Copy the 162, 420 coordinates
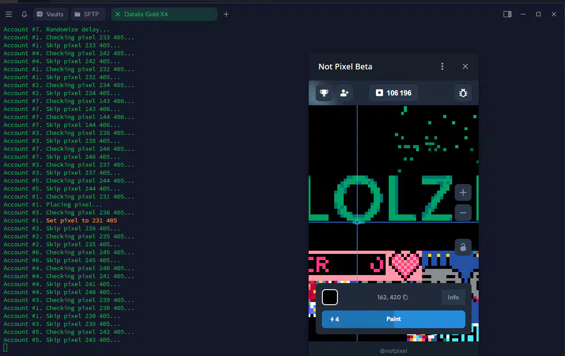The height and width of the screenshot is (356, 565). (405, 297)
